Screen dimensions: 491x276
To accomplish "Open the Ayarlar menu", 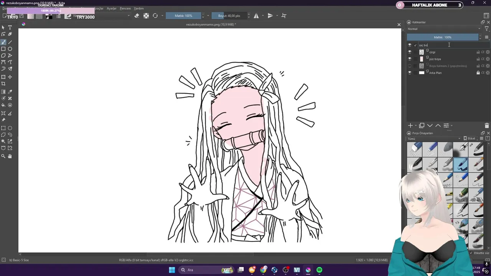I will point(112,8).
